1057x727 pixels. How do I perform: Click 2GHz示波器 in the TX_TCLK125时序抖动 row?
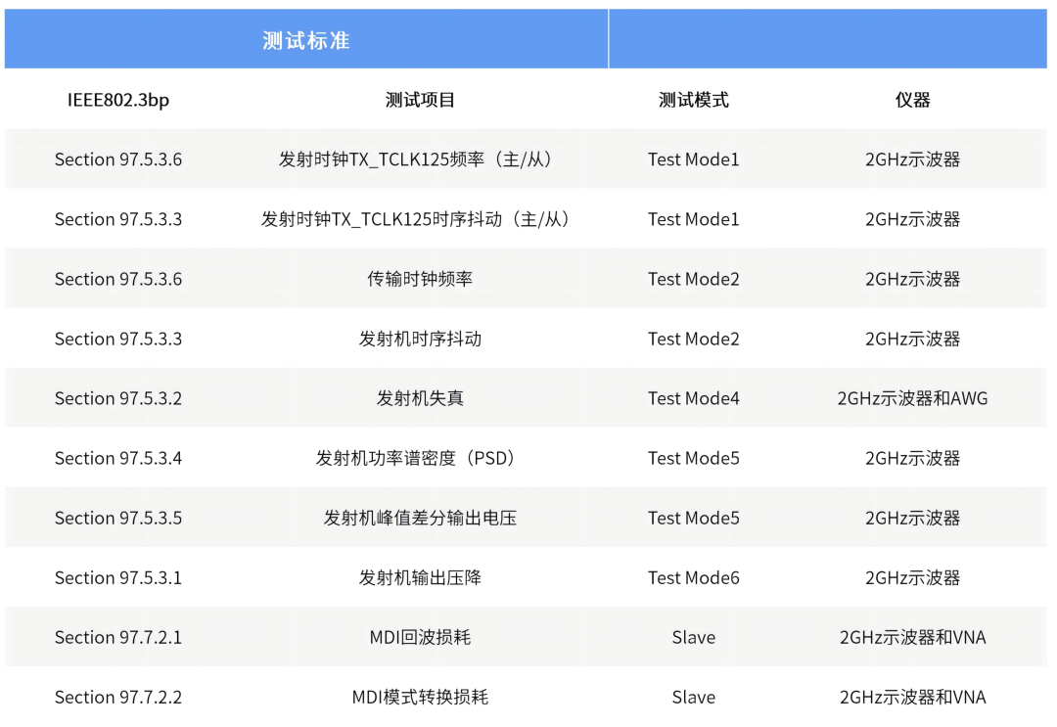pos(913,219)
